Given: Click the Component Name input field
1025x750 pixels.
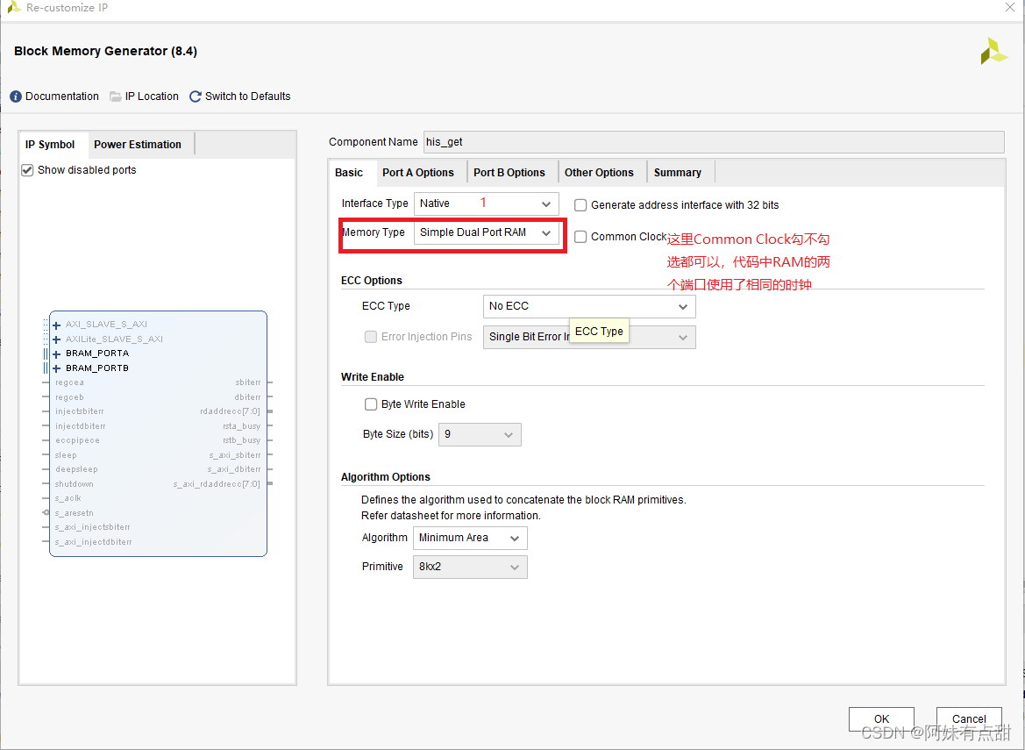Looking at the screenshot, I should click(x=713, y=142).
